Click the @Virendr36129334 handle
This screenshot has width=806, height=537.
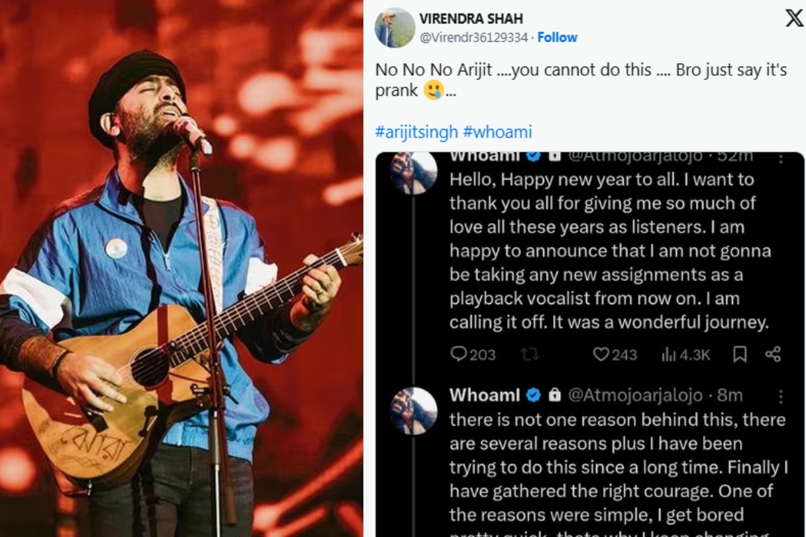pos(474,38)
